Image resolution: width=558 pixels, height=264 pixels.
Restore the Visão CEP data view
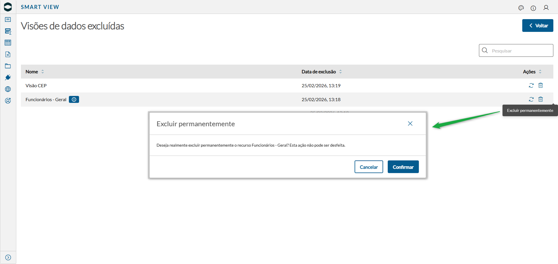click(x=531, y=85)
